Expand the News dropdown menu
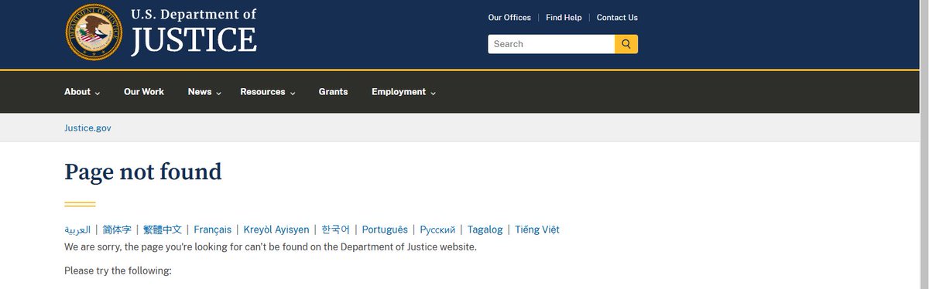 [204, 92]
